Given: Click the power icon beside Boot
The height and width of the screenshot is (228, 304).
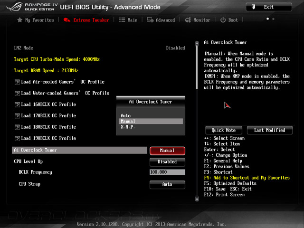Looking at the screenshot, I should (x=223, y=20).
